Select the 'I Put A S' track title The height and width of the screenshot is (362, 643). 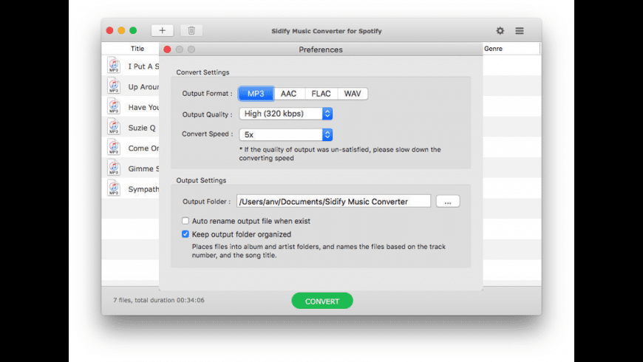(143, 66)
